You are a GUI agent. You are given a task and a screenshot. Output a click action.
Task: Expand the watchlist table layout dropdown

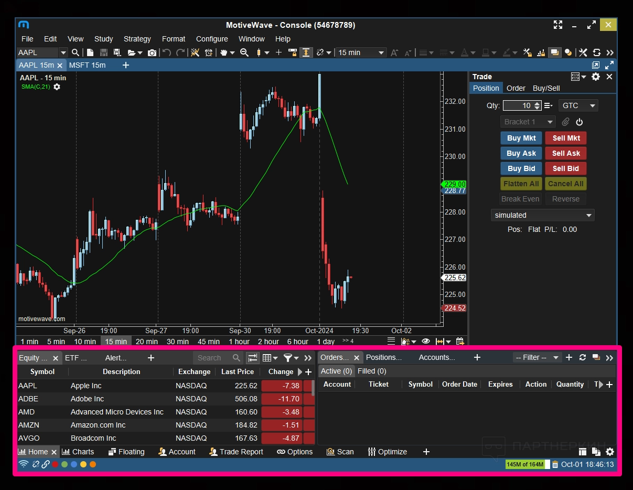tap(270, 358)
